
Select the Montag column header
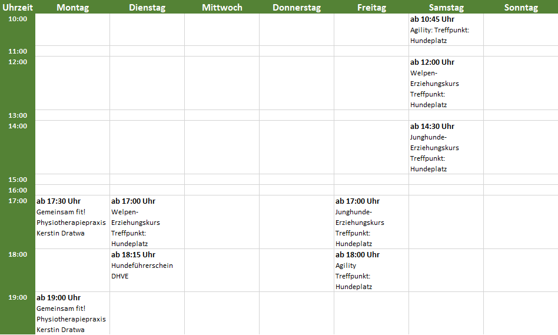[72, 7]
